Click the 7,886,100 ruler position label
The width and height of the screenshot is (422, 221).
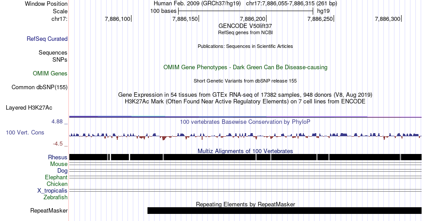coord(117,19)
